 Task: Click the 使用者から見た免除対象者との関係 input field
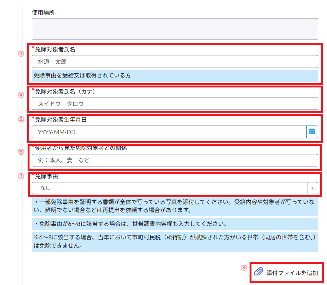175,160
